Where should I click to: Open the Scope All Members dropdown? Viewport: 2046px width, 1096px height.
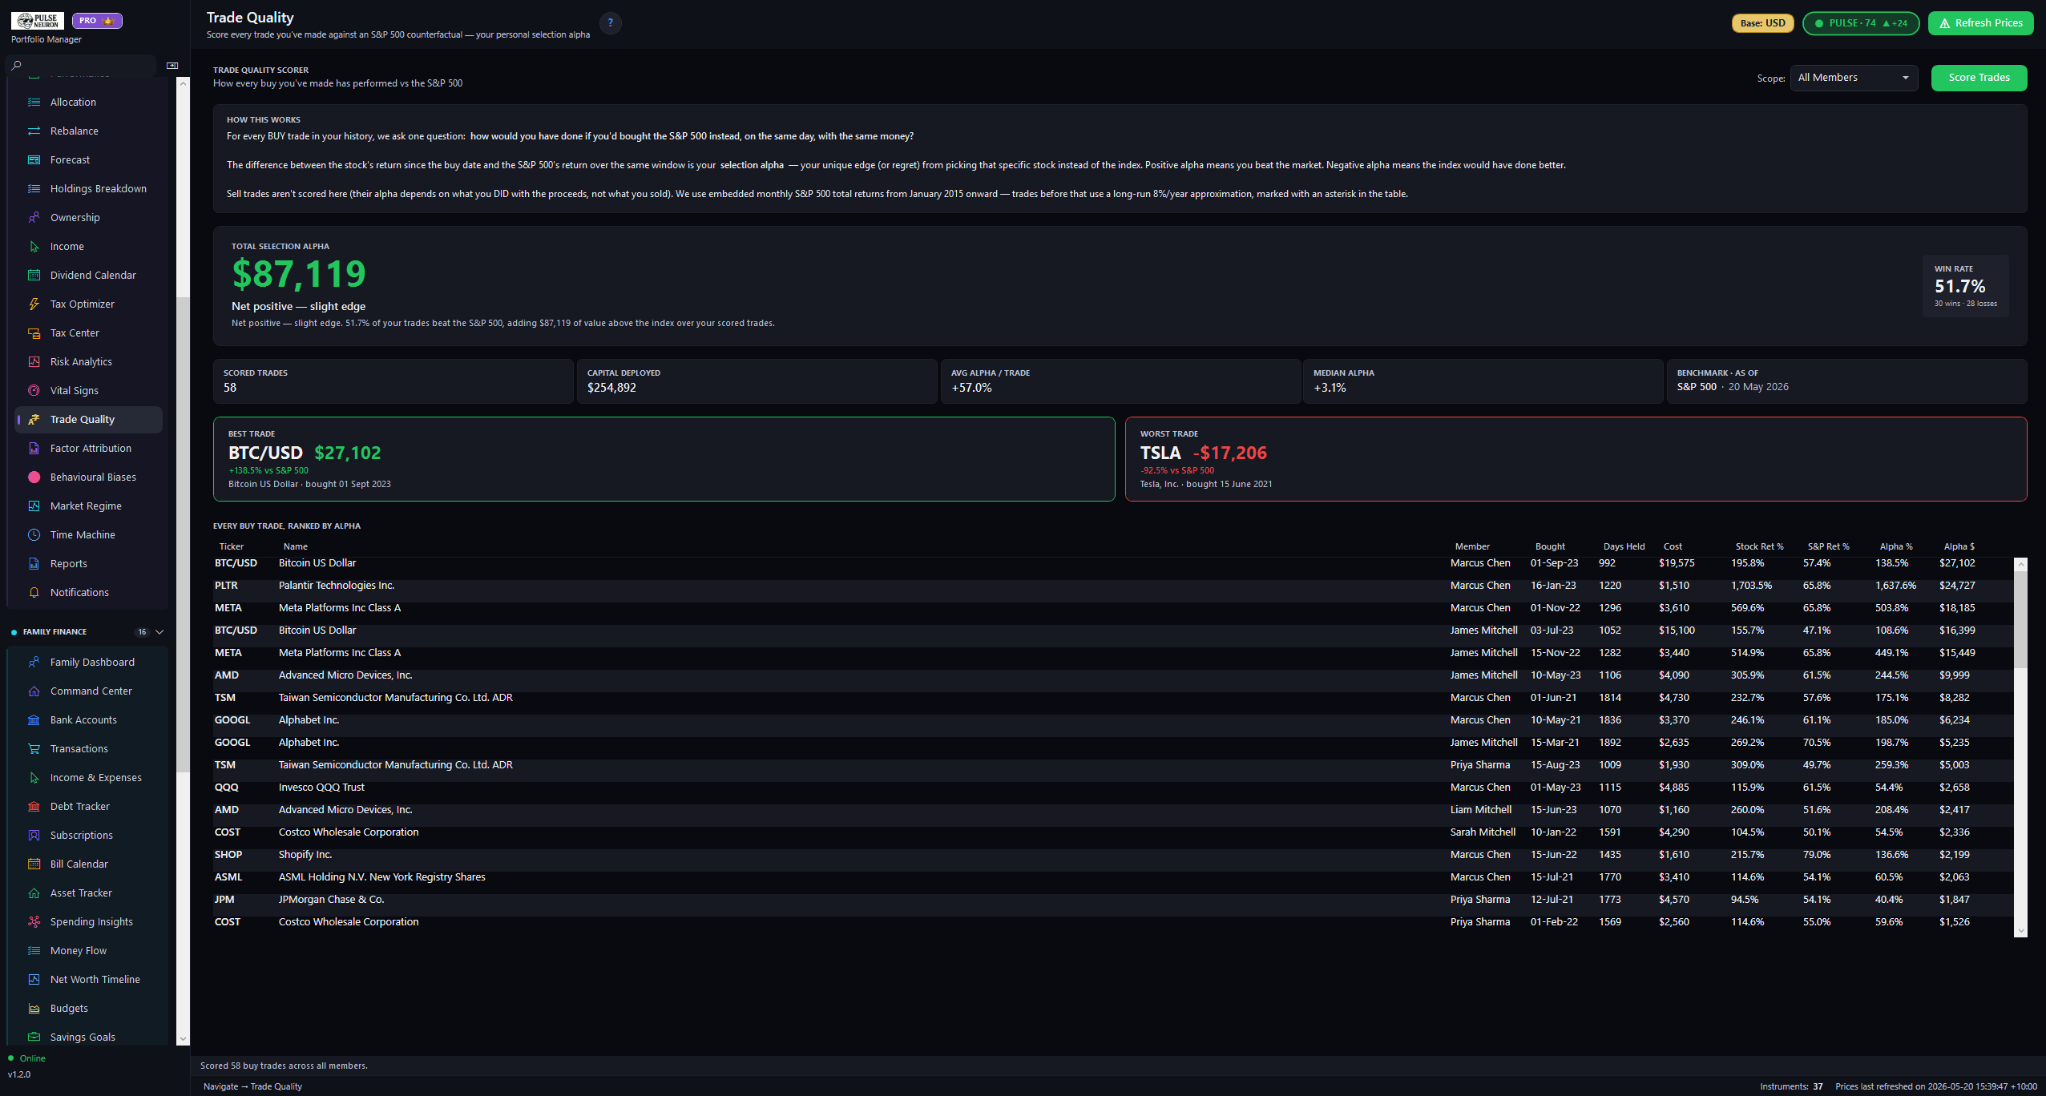(x=1854, y=78)
